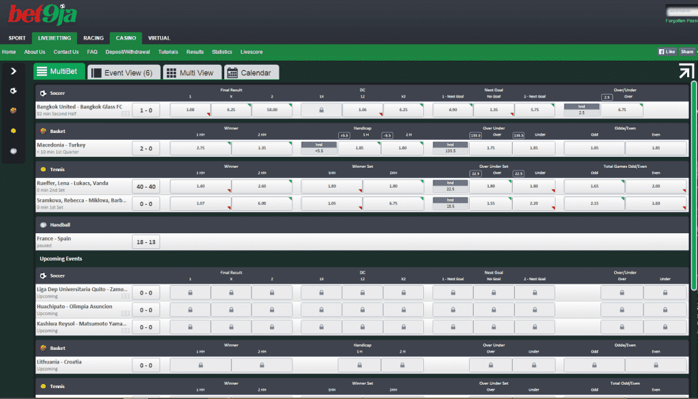
Task: Open the Livescore link
Action: [252, 52]
